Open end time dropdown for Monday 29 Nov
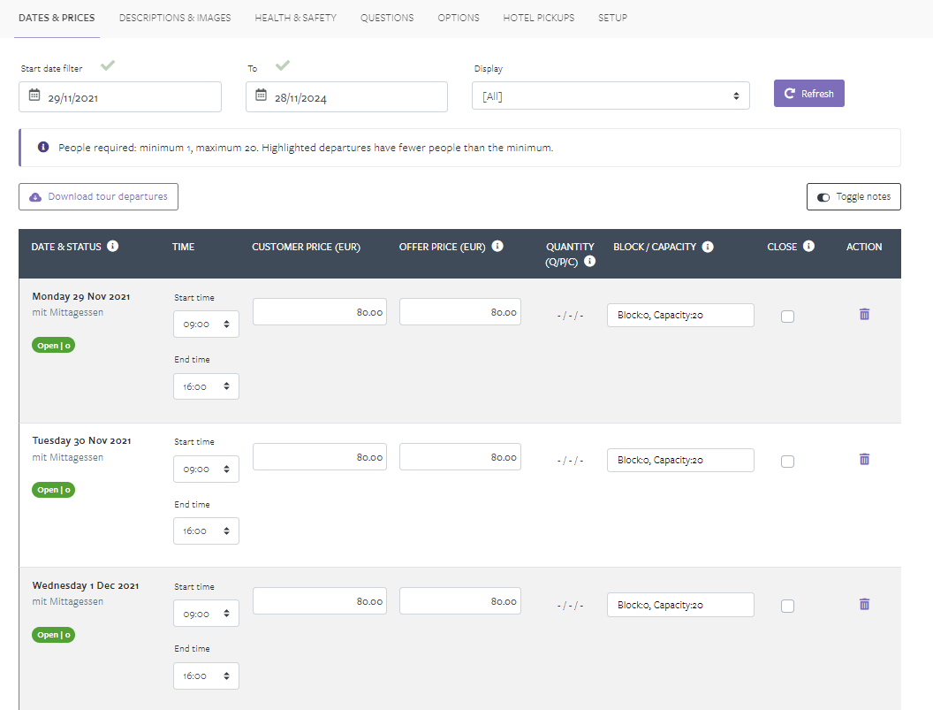This screenshot has width=933, height=710. [x=206, y=386]
